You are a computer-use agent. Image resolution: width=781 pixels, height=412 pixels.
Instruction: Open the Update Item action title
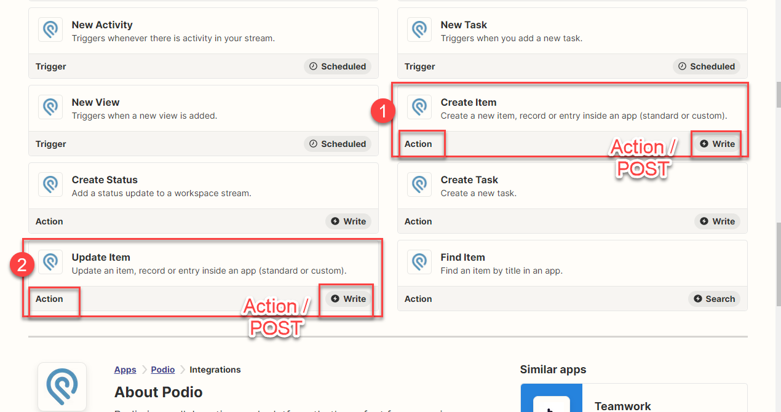[x=101, y=257]
